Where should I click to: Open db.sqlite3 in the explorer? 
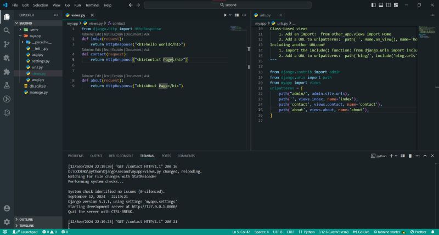tap(37, 86)
